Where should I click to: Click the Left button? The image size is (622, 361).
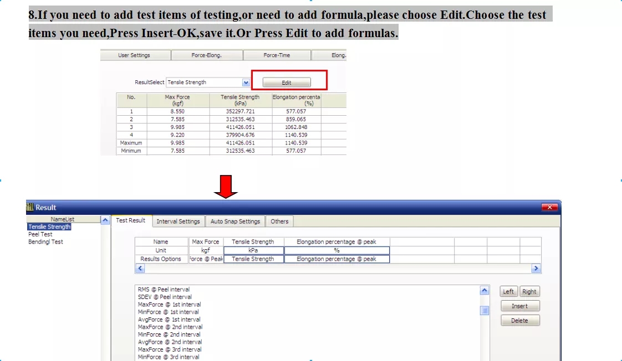point(508,292)
